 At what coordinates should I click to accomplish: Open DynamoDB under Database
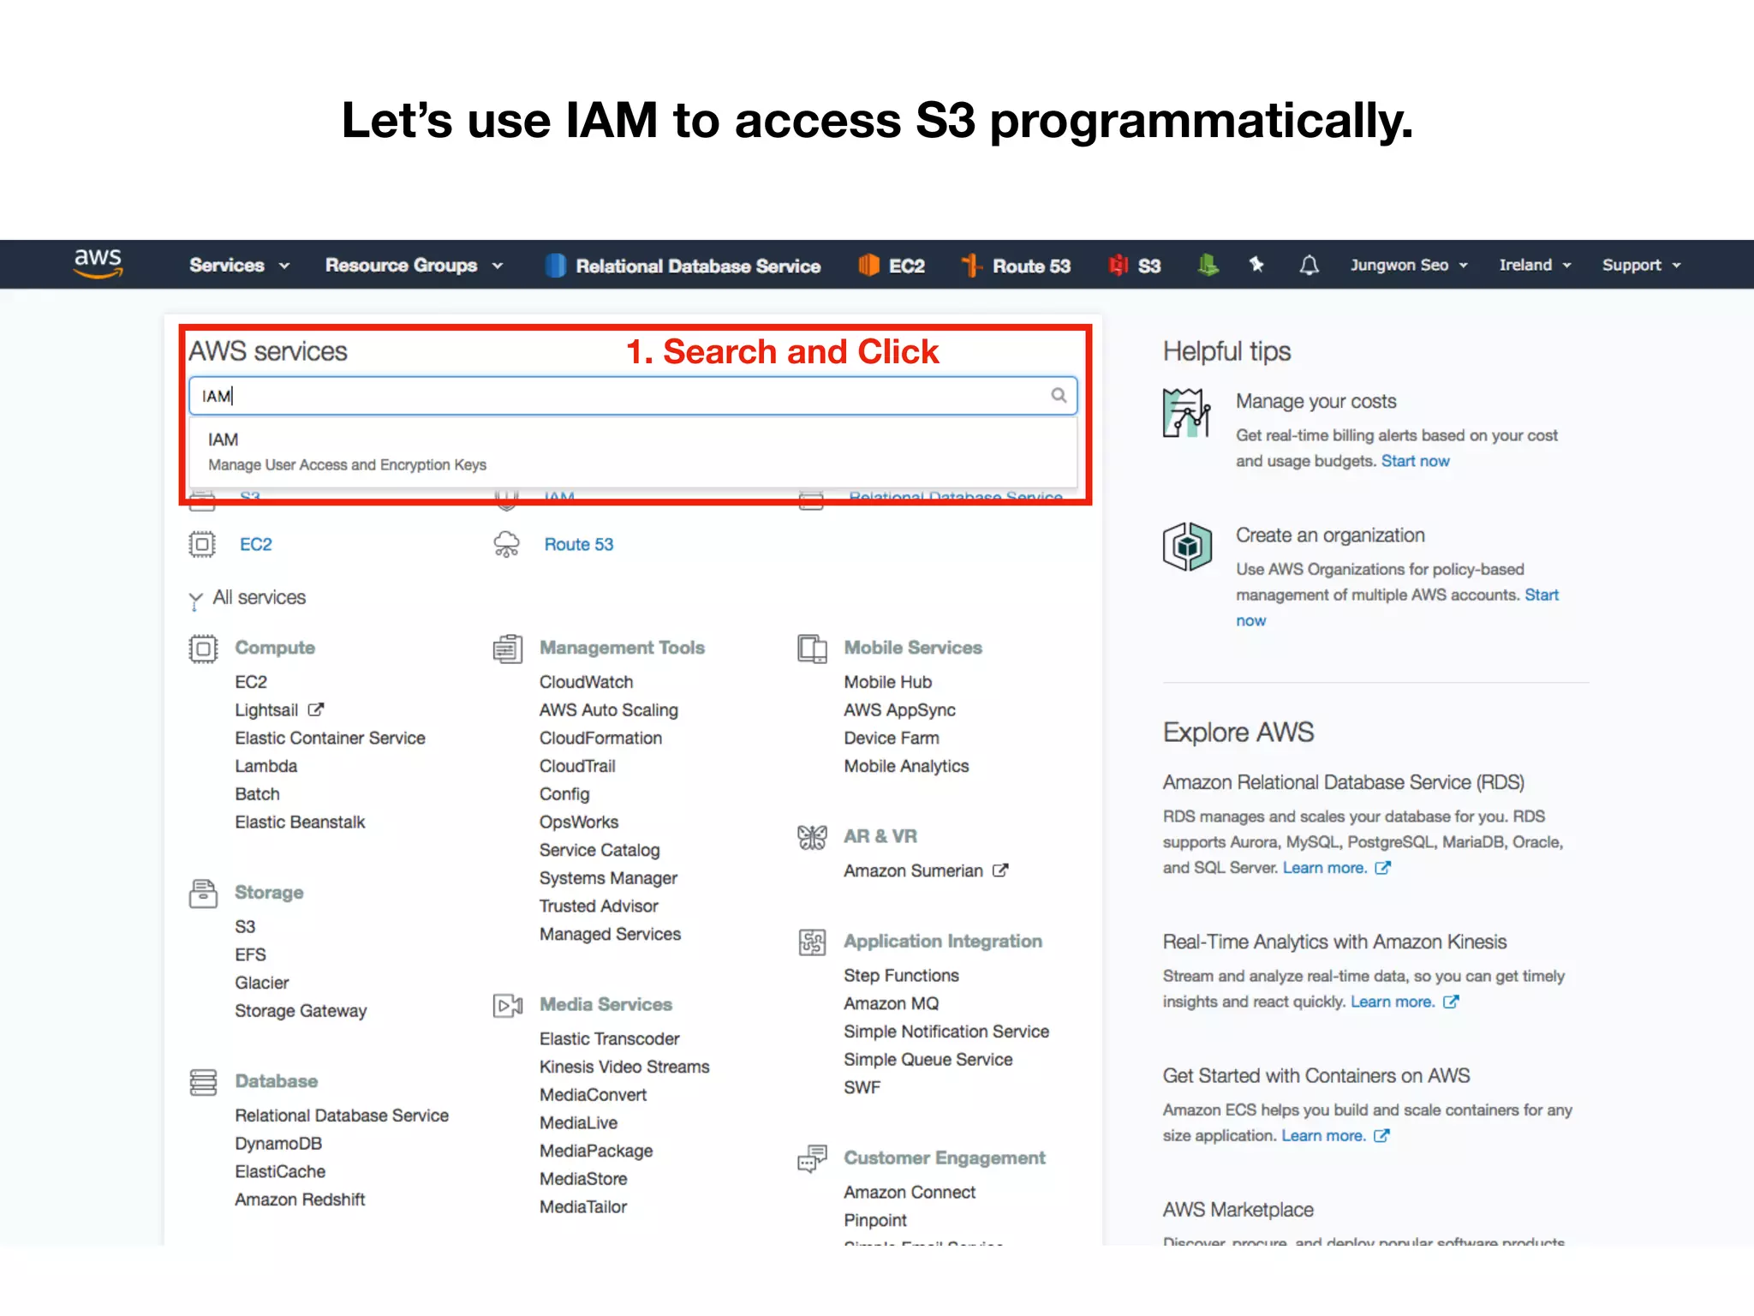(278, 1144)
